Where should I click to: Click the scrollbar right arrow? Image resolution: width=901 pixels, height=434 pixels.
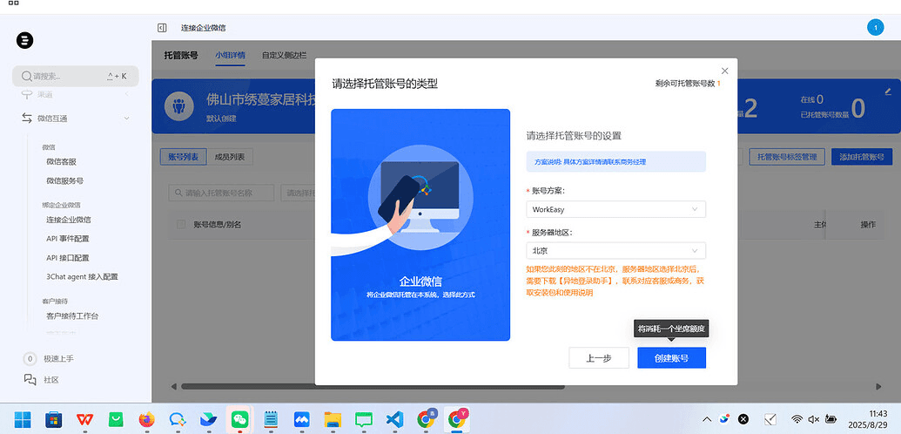[878, 387]
